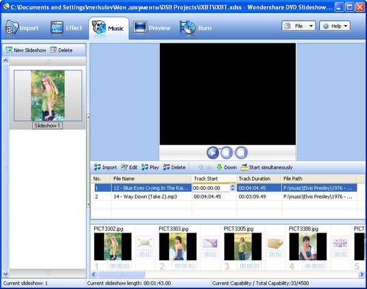
Task: Click the Slideshow 1 name label
Action: click(x=48, y=126)
